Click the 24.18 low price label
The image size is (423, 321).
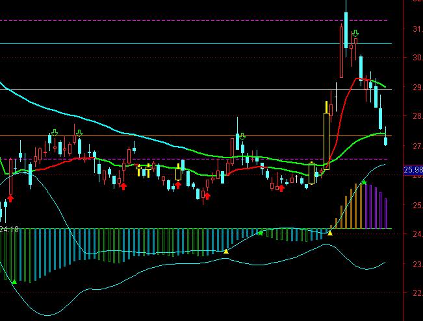pos(8,229)
